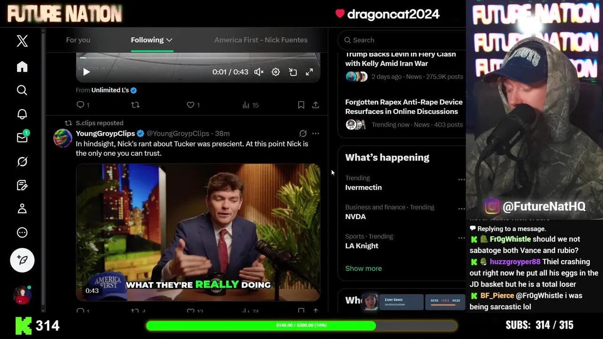Open the 38m post timestamp
Screen dimensions: 603x339
point(222,133)
